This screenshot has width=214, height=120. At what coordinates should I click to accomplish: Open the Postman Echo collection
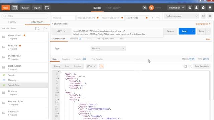click(24, 103)
